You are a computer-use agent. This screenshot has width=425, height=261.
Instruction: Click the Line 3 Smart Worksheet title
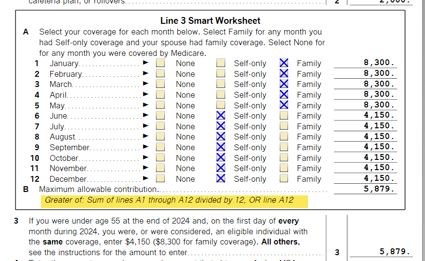coord(210,21)
